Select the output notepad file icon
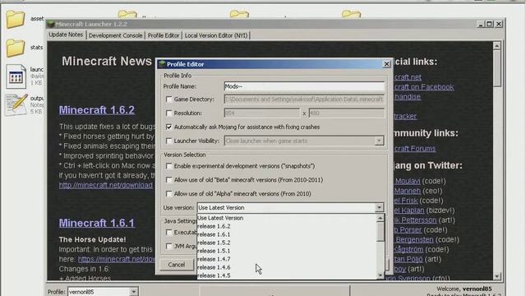The height and width of the screenshot is (296, 526). (16, 104)
